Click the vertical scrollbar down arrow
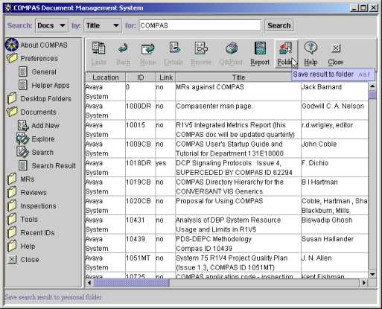The width and height of the screenshot is (382, 309). pos(372,274)
